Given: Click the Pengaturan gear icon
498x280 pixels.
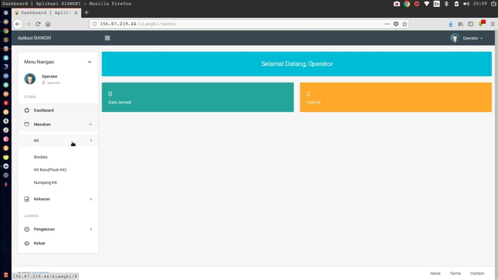Looking at the screenshot, I should tap(27, 229).
